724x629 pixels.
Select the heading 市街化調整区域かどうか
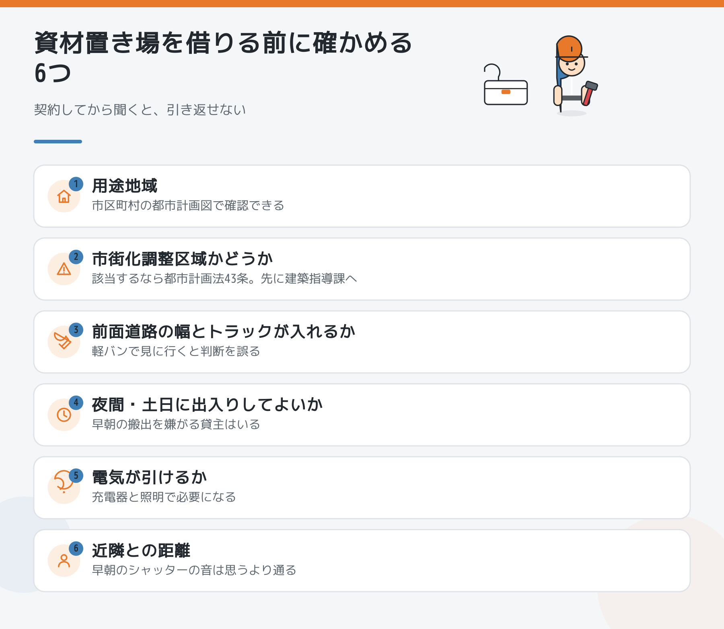tap(183, 259)
